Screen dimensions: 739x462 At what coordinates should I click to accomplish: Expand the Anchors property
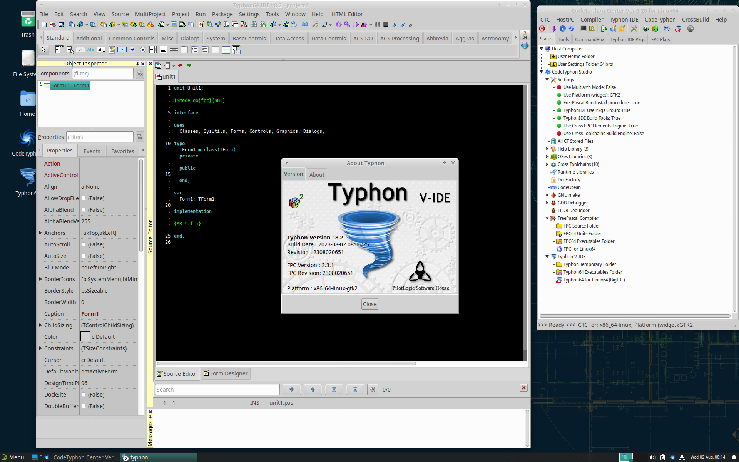tap(40, 233)
